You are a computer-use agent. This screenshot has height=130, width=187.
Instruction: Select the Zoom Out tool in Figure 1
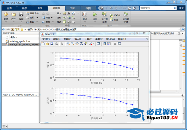[73, 44]
